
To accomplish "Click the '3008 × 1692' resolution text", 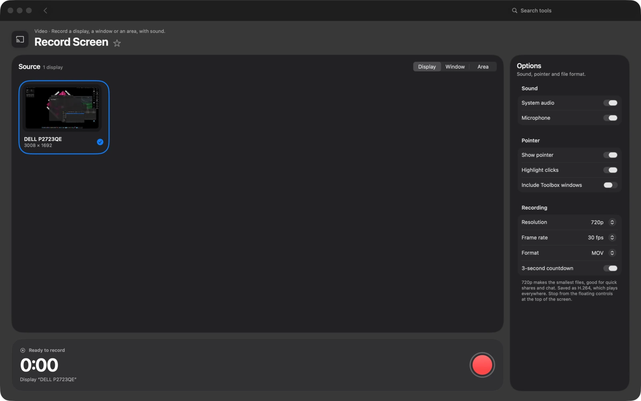I will point(38,146).
